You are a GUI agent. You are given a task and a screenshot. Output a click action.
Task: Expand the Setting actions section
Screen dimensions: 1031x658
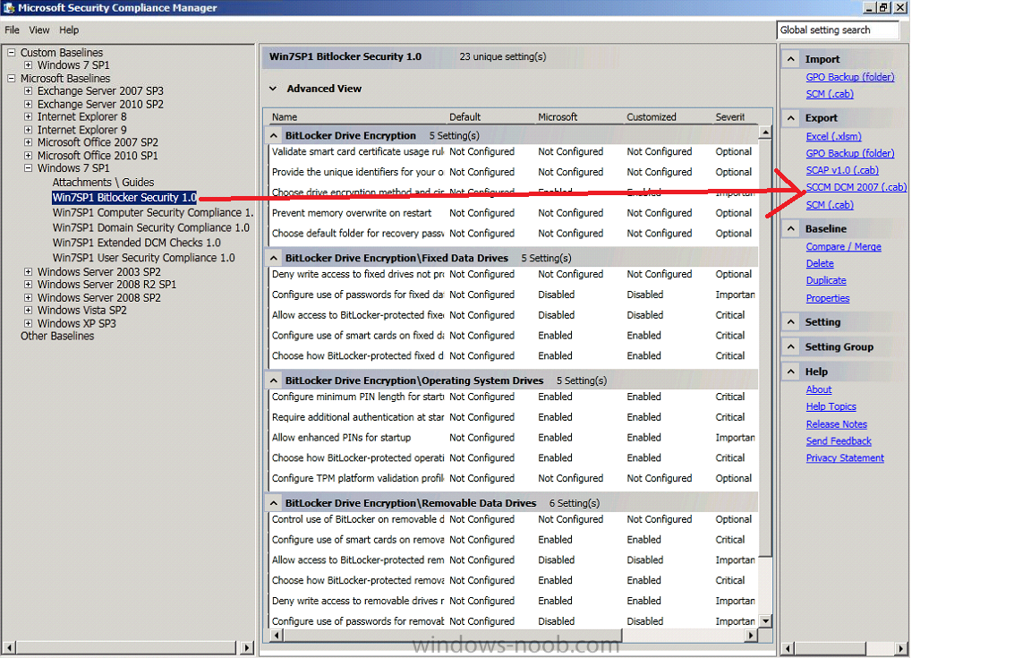point(791,322)
